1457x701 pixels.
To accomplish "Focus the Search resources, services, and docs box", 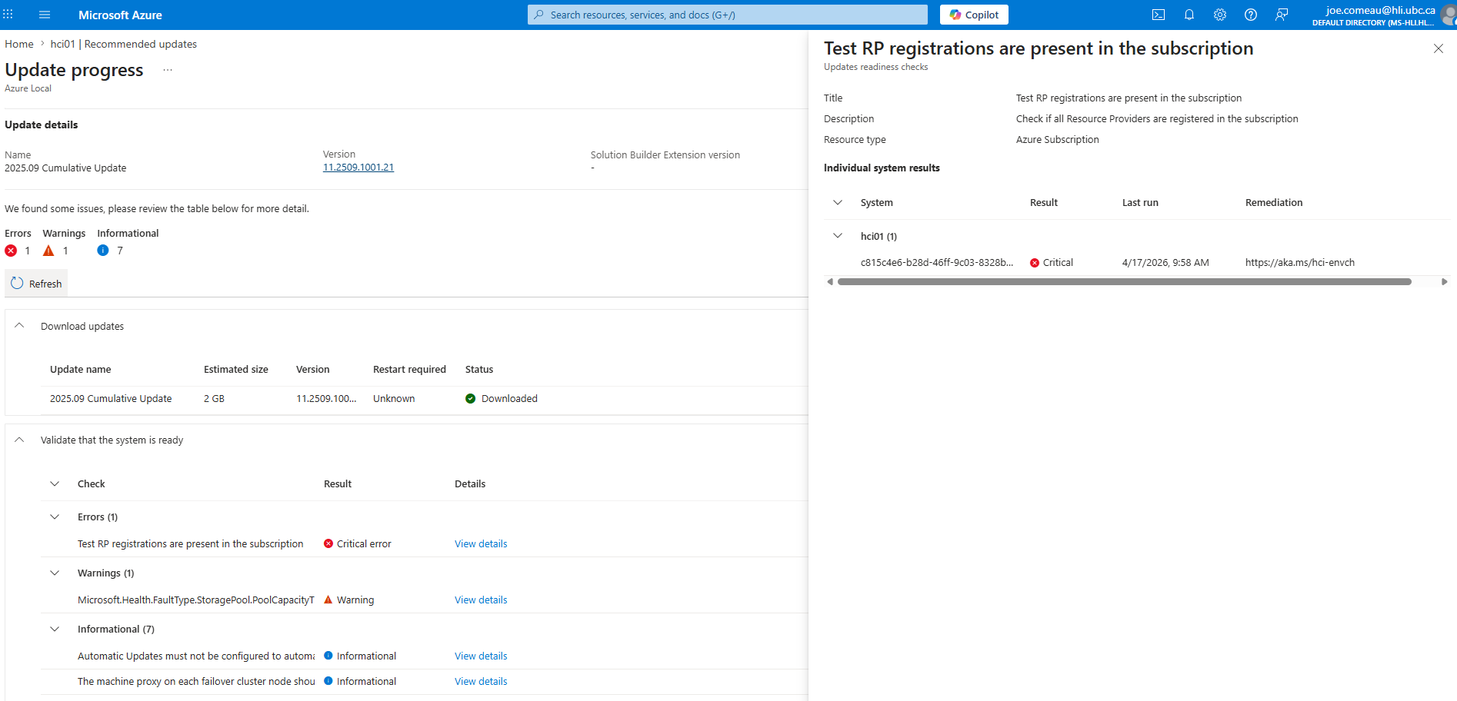I will tap(728, 15).
